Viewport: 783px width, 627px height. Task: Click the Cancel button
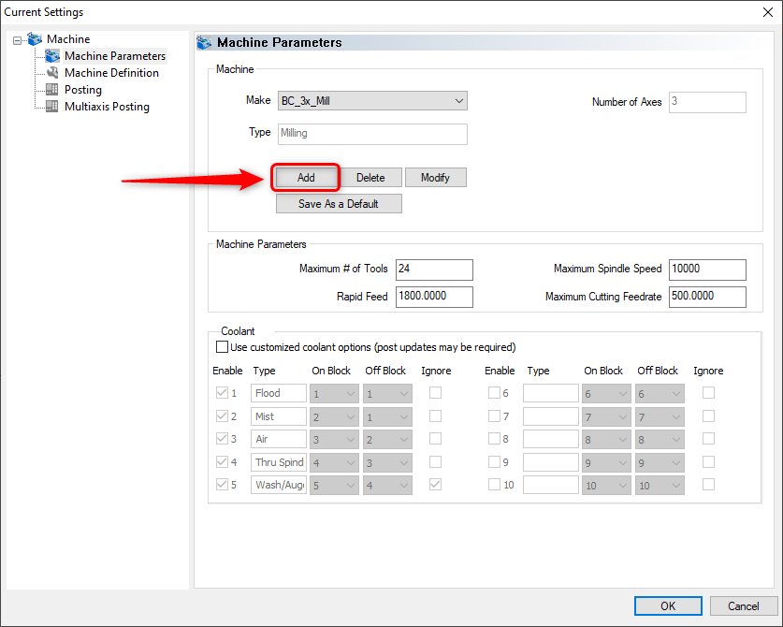click(x=743, y=606)
